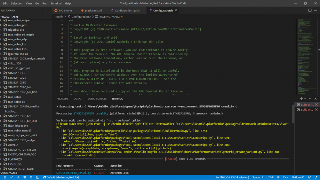Switch project environment Default (Marlin-bugfix-2.0.x)
The height and width of the screenshot is (180, 320).
pos(61,177)
